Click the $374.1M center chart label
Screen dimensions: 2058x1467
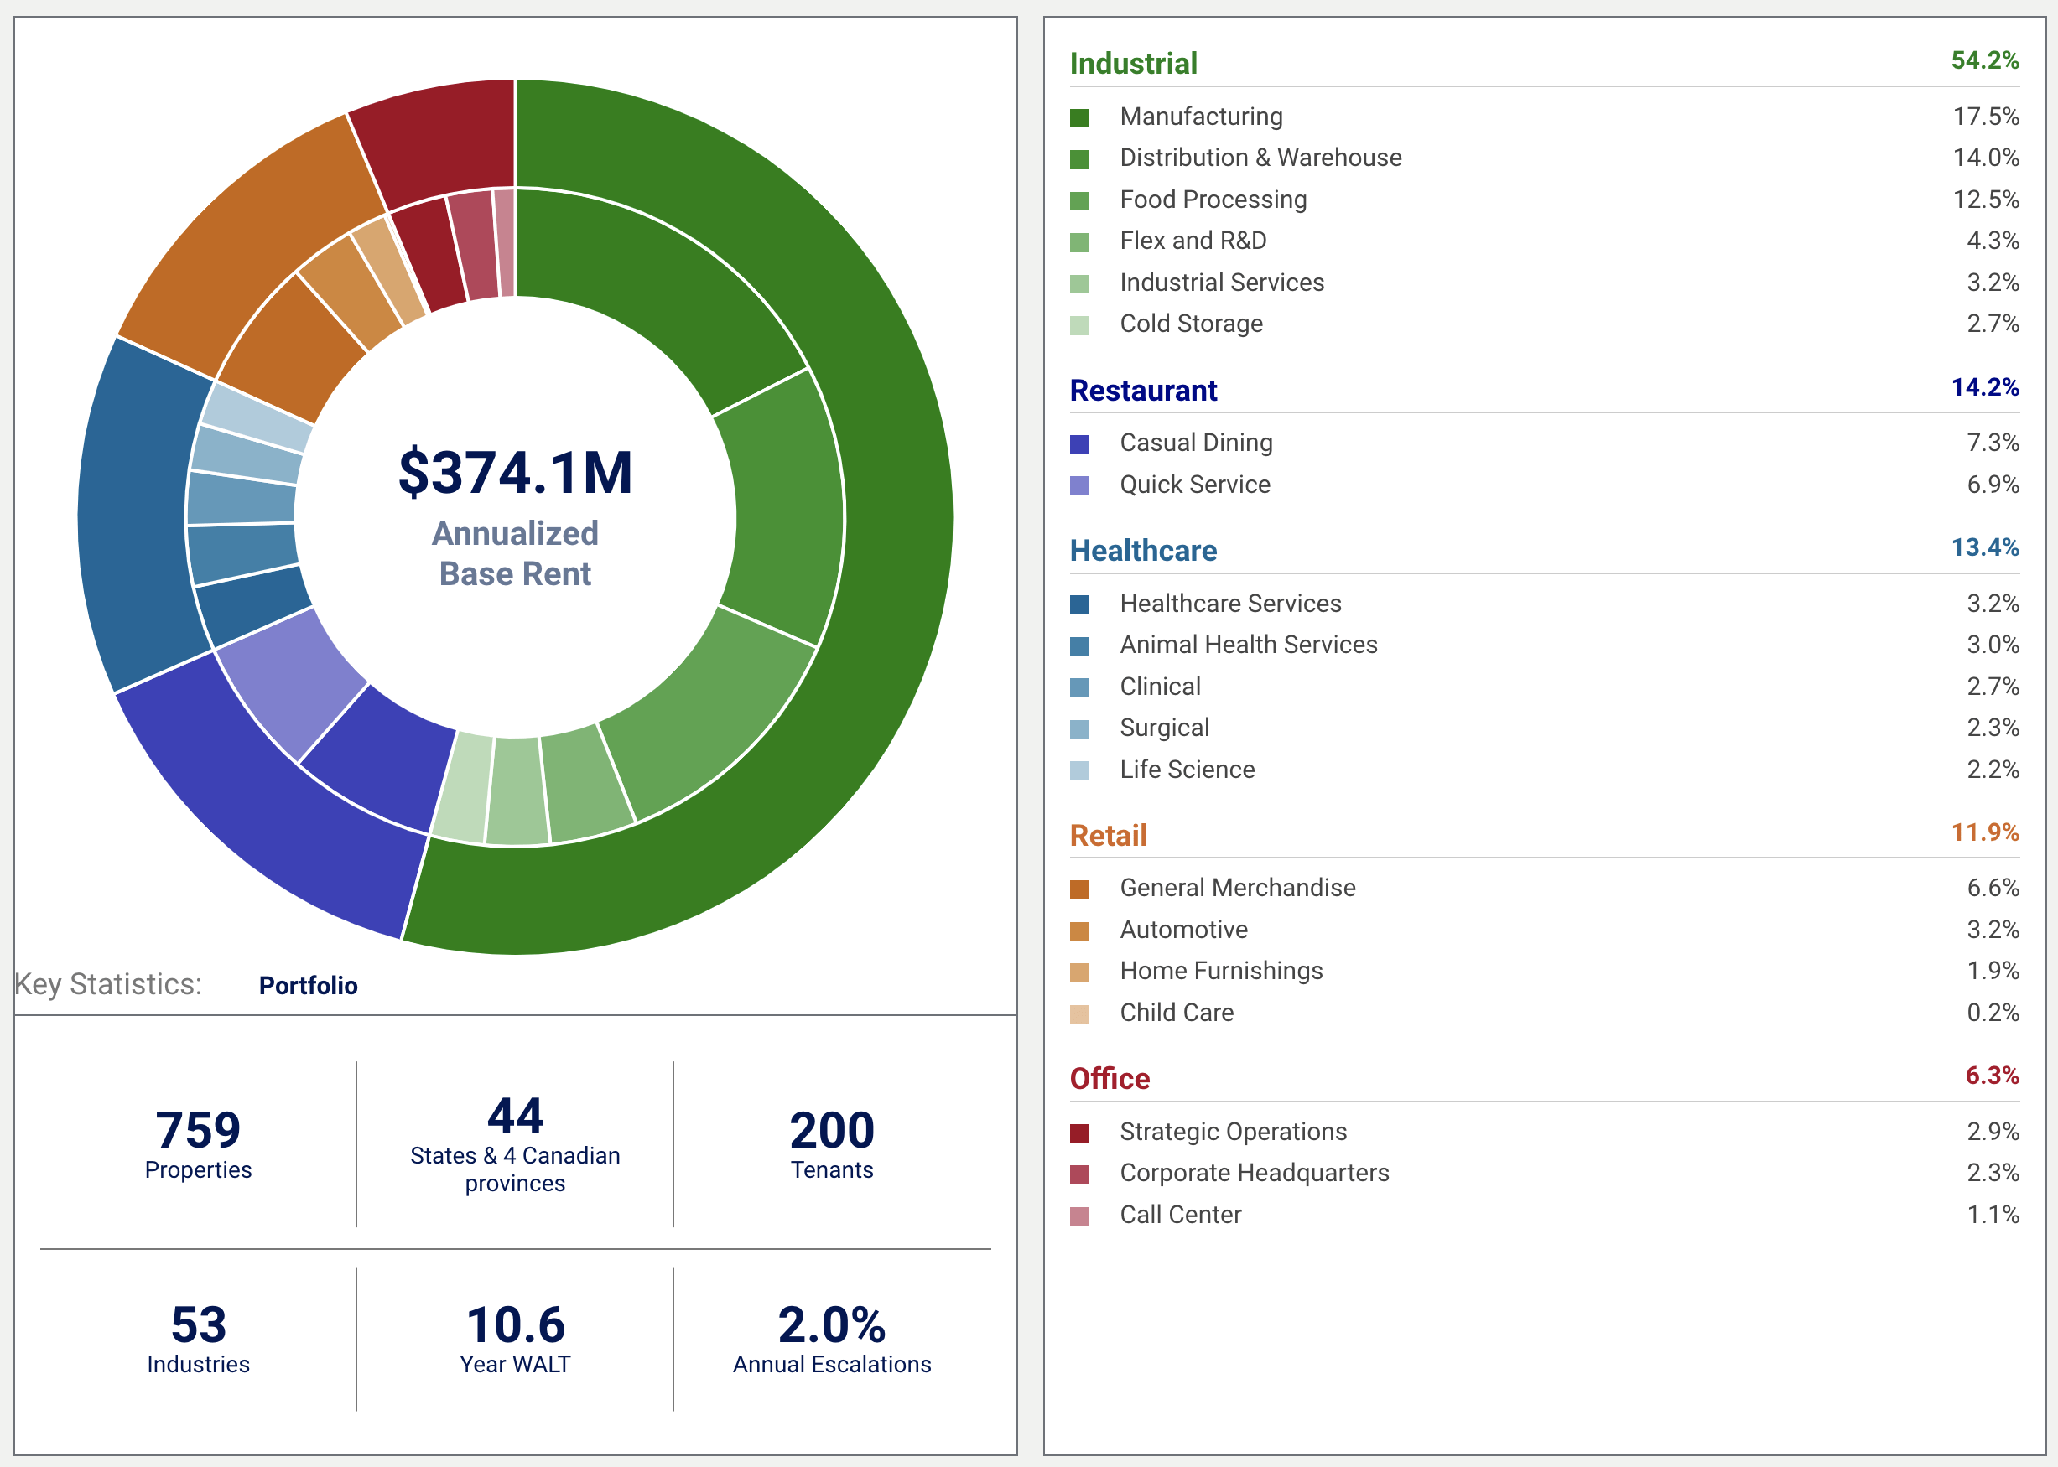click(x=515, y=473)
